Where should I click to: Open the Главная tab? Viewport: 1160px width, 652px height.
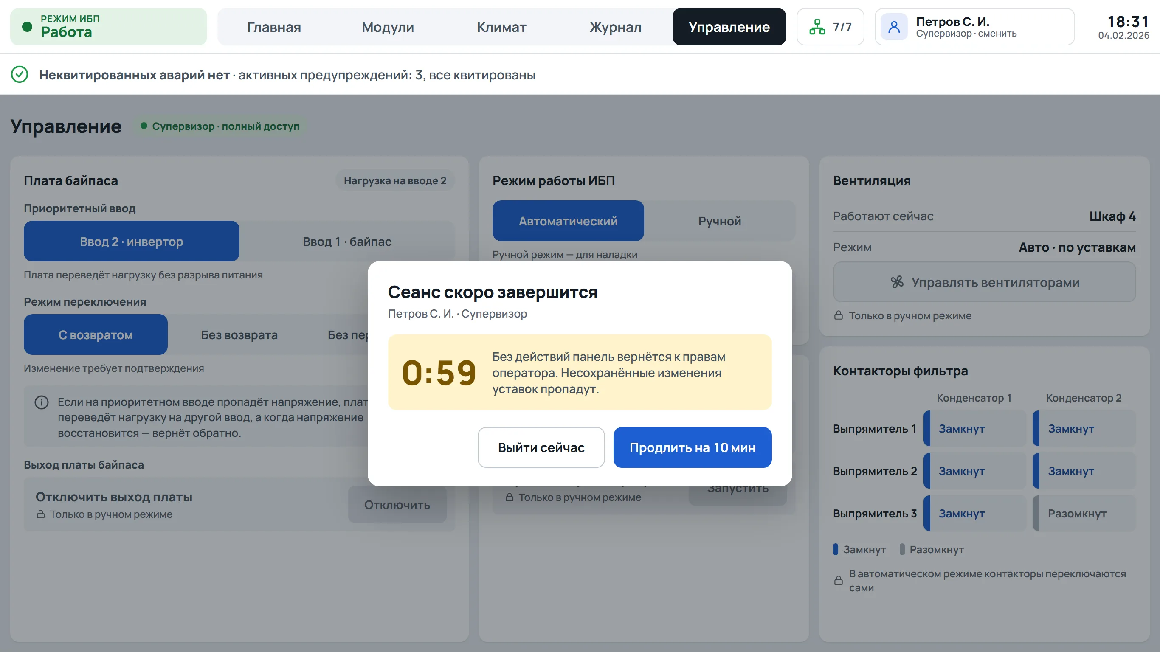click(x=274, y=27)
